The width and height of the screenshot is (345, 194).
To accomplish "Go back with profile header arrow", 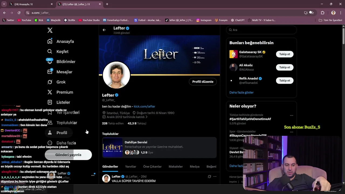I will click(x=104, y=30).
